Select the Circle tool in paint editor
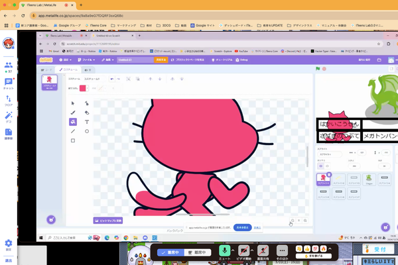This screenshot has width=398, height=265. tap(87, 131)
